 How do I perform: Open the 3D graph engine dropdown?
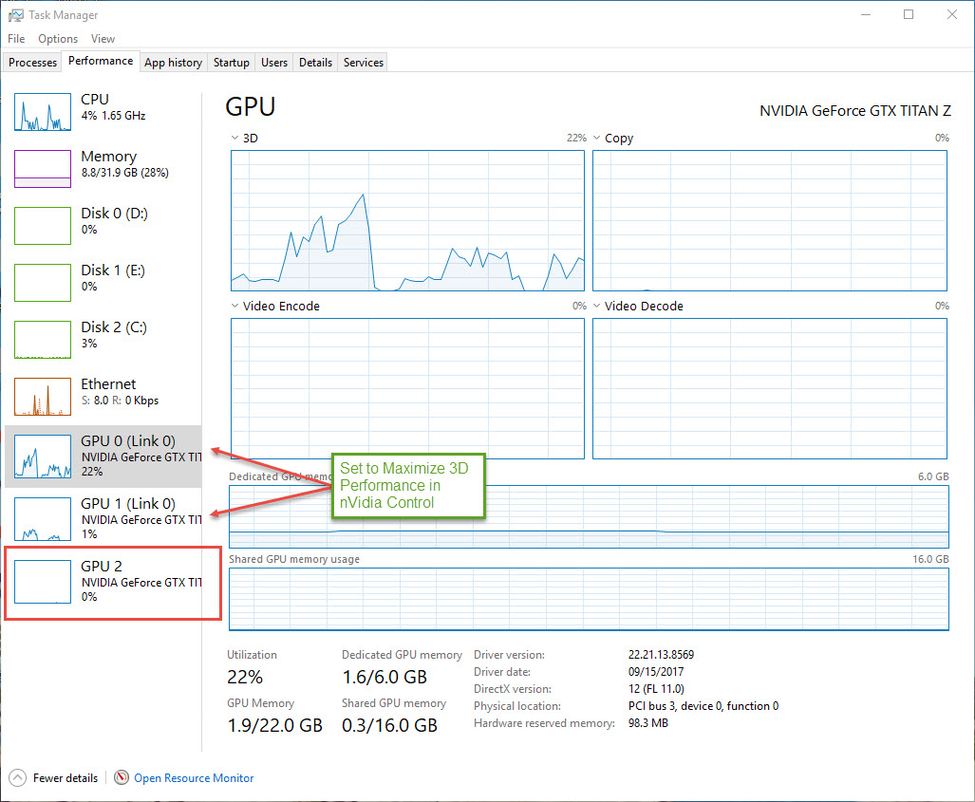(235, 139)
